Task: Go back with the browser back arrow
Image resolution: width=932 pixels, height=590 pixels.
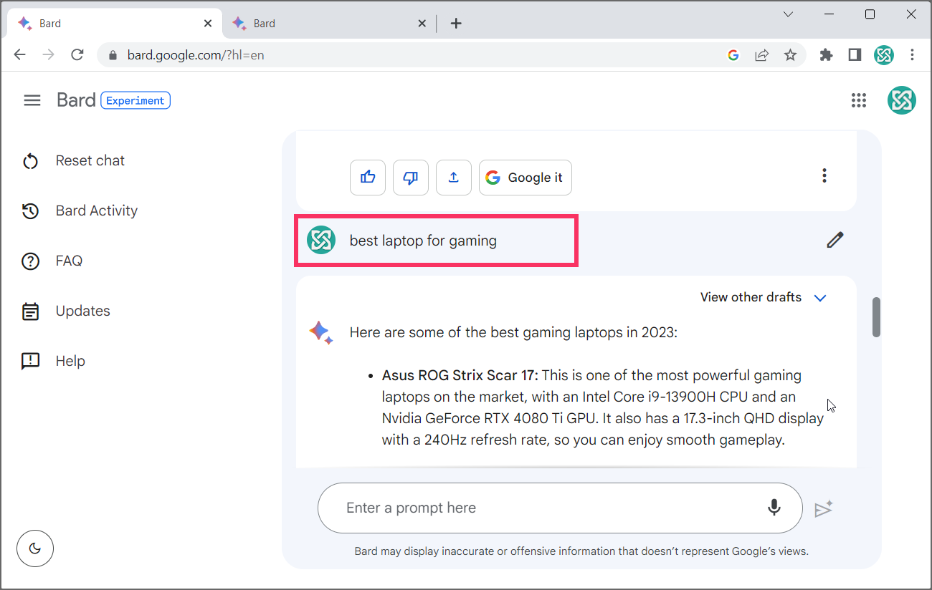Action: (x=19, y=55)
